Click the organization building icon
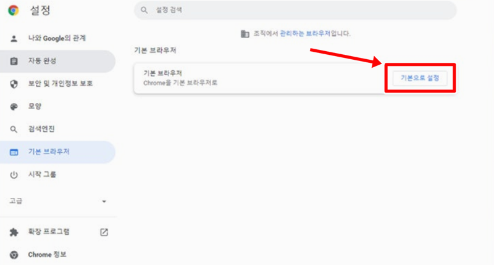This screenshot has height=265, width=494. 245,34
